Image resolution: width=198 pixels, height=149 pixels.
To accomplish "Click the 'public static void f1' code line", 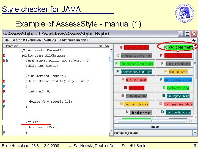I will click(58, 81).
